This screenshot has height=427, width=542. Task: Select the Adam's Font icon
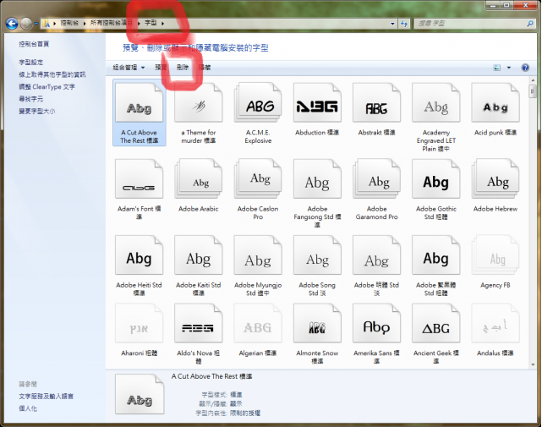139,178
